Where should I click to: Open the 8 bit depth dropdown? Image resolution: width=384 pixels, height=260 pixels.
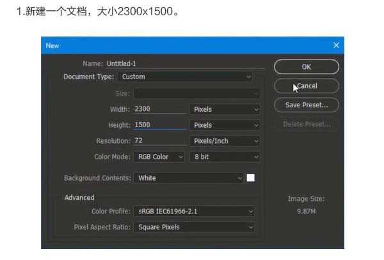click(x=225, y=157)
